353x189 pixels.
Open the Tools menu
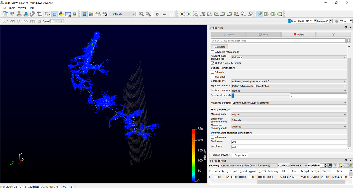coord(12,8)
